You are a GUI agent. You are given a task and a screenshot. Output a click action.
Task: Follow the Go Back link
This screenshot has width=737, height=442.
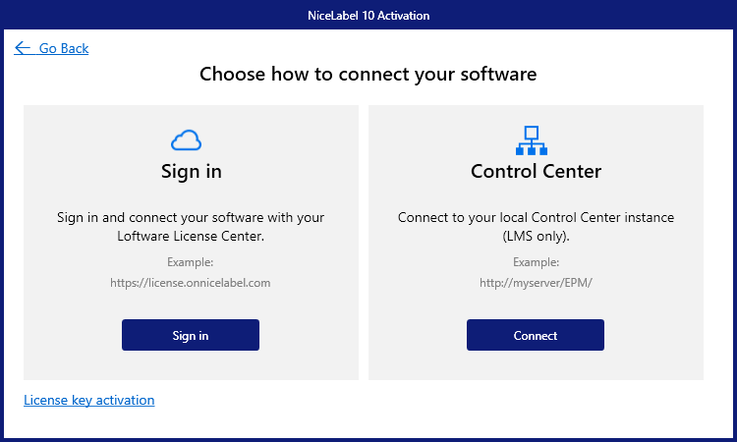pos(51,48)
